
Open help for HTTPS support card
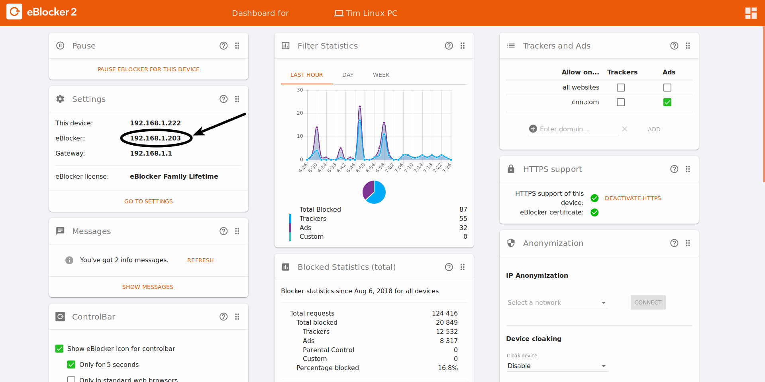674,169
